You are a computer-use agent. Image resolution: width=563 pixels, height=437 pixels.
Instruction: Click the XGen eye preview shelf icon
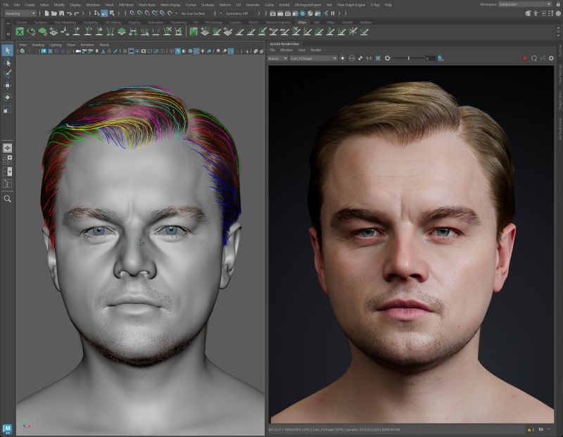point(31,32)
